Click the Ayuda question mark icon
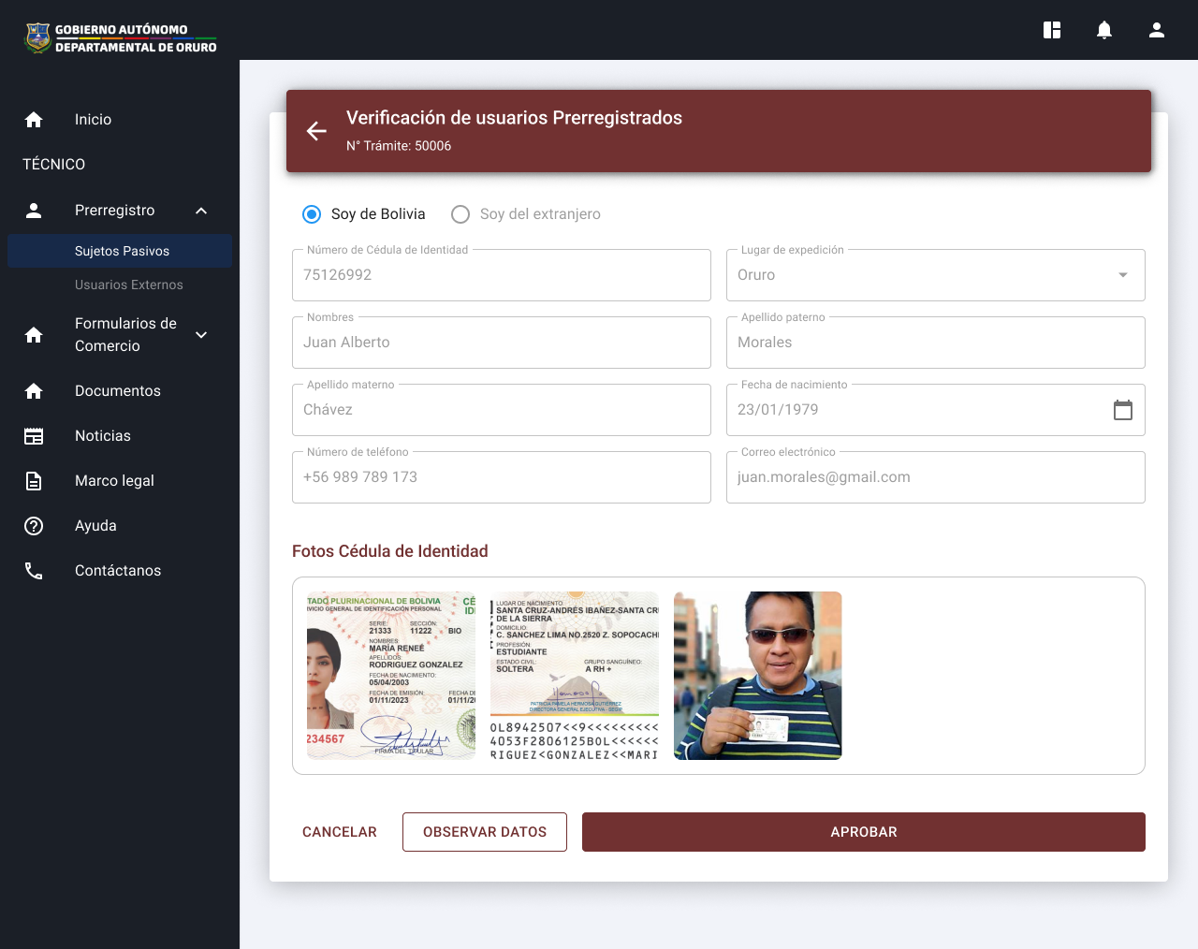This screenshot has width=1198, height=949. [x=34, y=526]
